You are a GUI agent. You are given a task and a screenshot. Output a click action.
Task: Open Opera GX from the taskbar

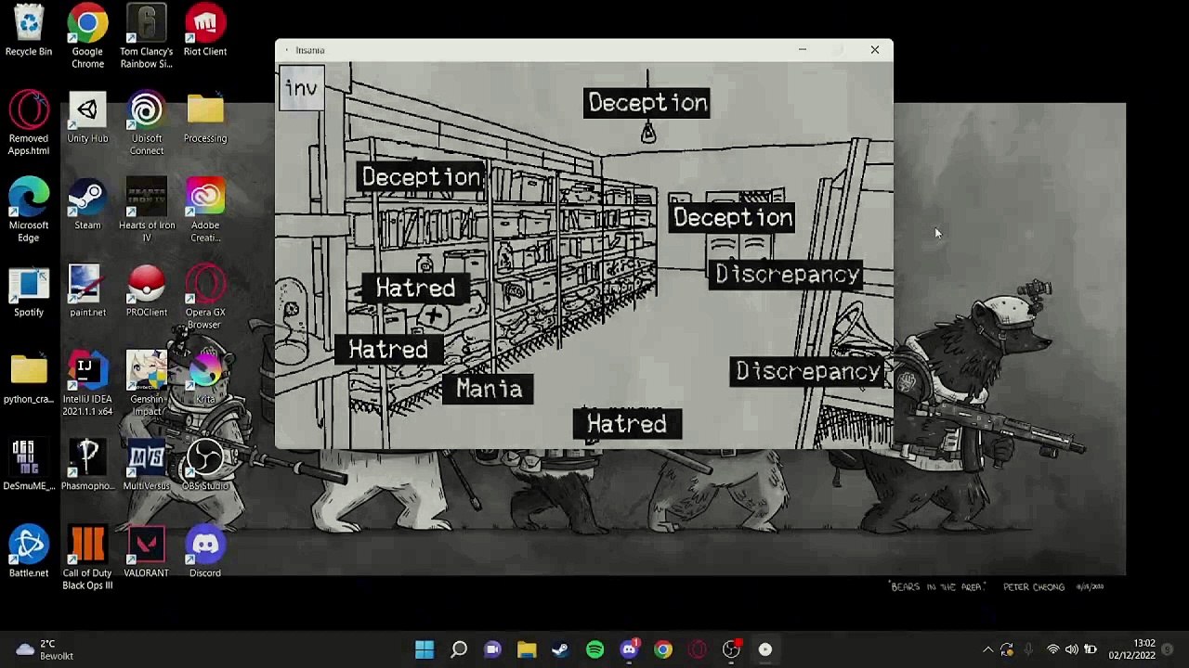tap(697, 649)
